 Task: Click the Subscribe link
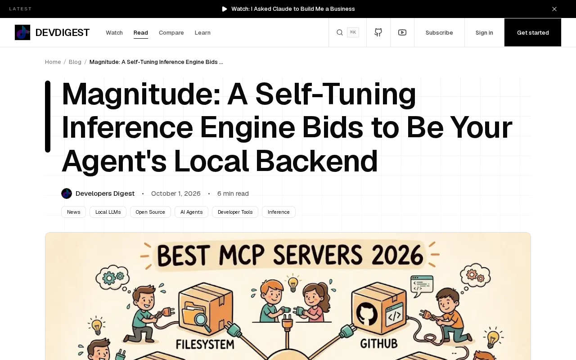point(439,33)
